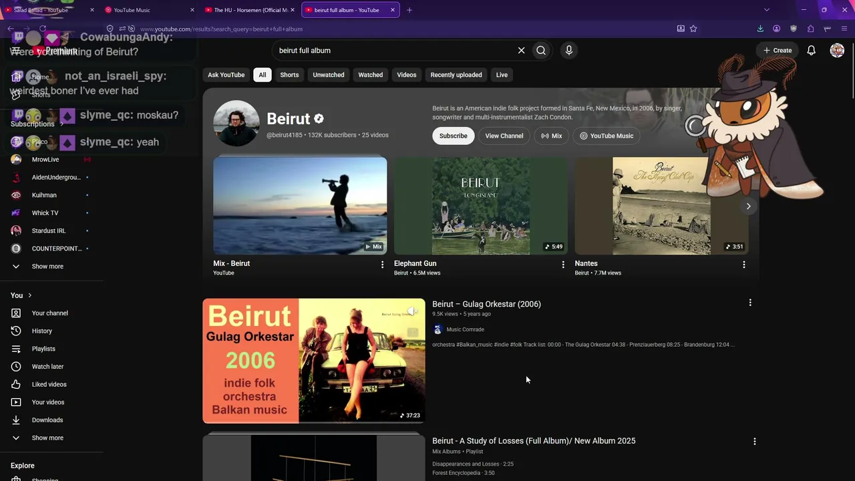Show next videos in Beirut carousel
The height and width of the screenshot is (481, 855).
748,206
